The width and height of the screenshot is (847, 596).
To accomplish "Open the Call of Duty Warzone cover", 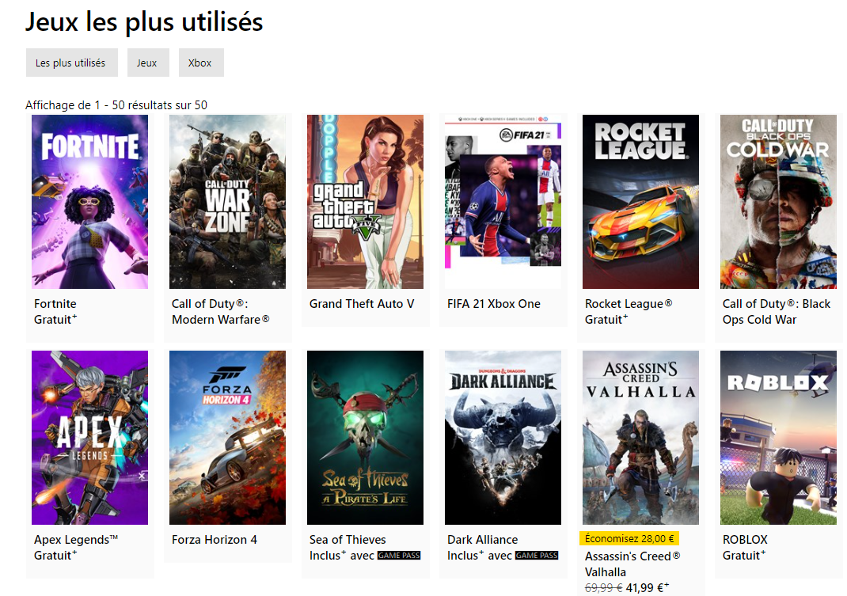I will [227, 202].
